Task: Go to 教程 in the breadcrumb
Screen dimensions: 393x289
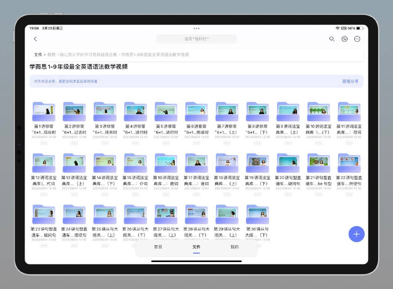Action: tap(52, 54)
